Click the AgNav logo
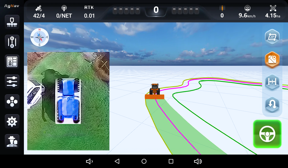 pos(12,6)
